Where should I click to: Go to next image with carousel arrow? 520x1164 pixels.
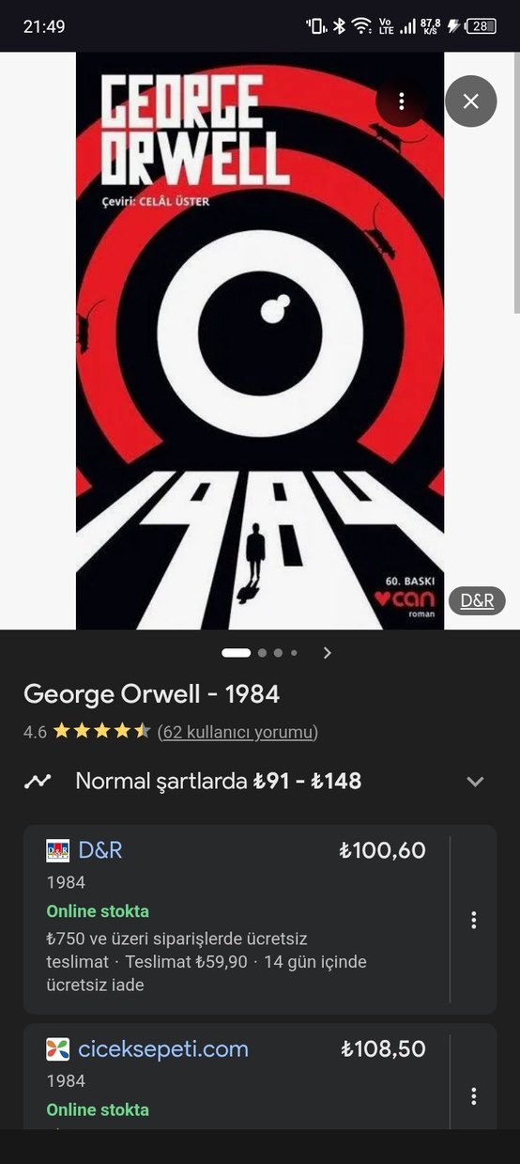pos(327,653)
